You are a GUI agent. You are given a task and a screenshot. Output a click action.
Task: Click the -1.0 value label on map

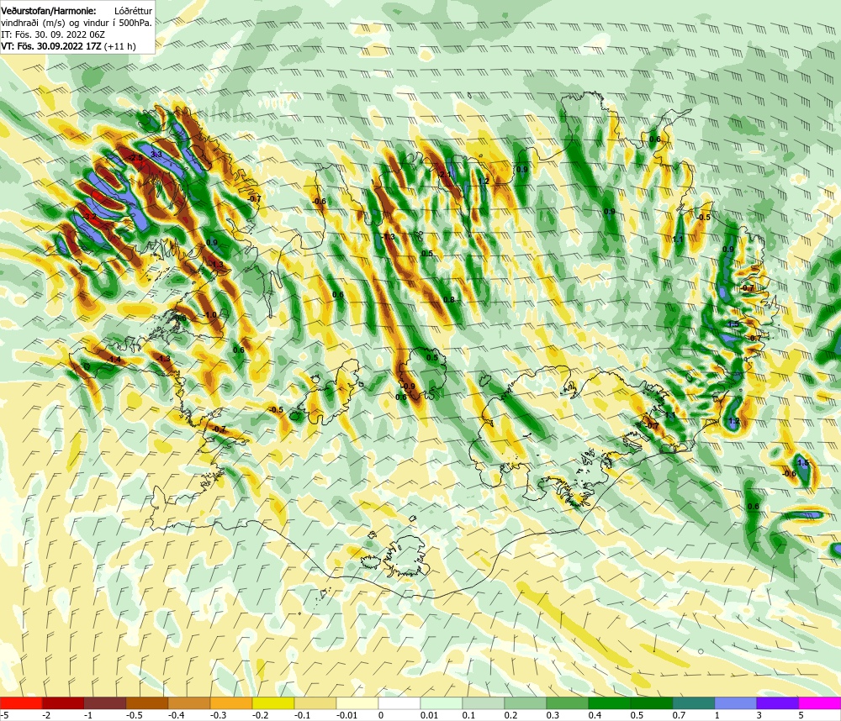pos(209,314)
